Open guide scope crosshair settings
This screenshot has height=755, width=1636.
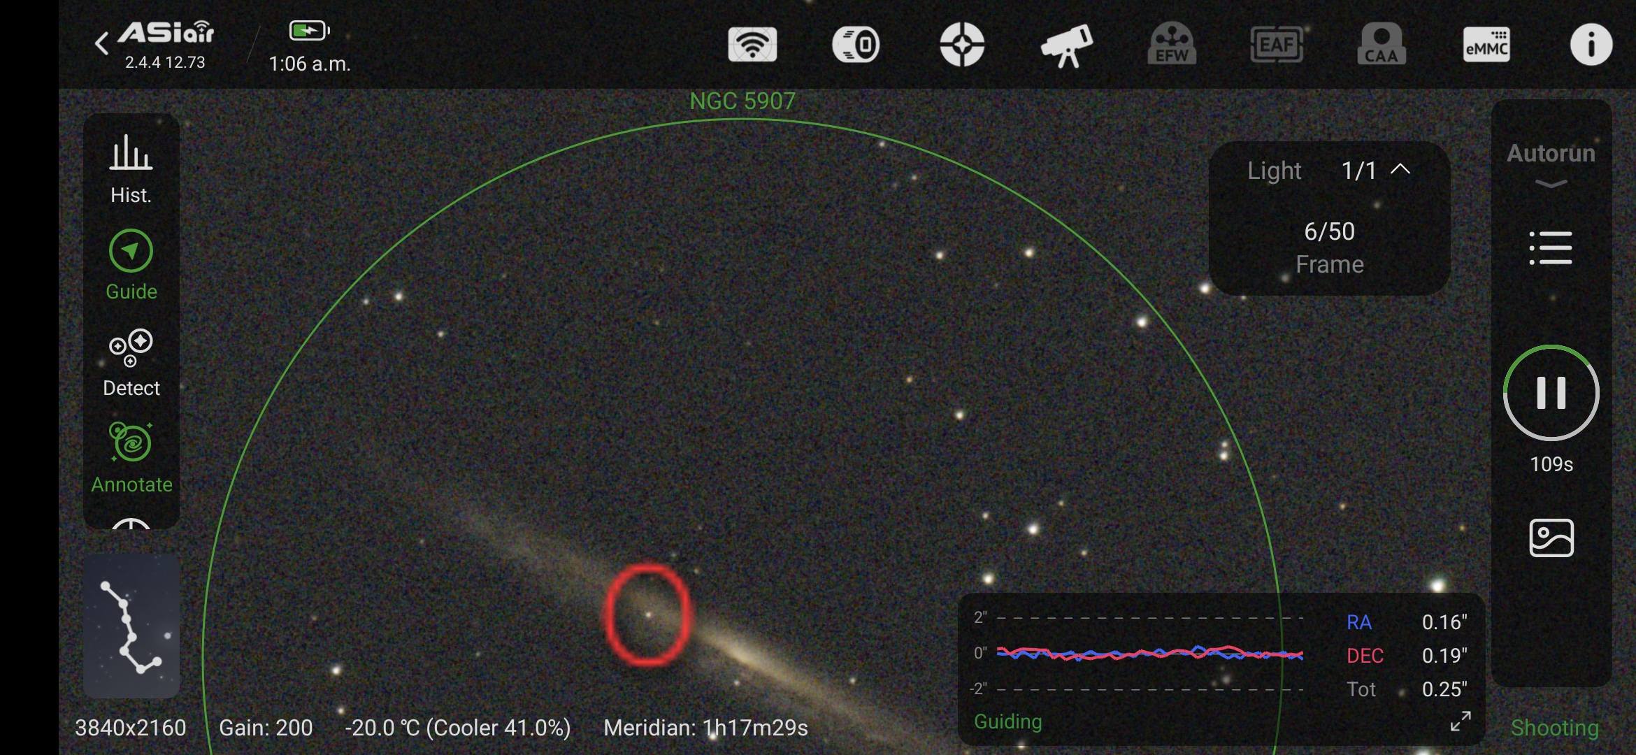(x=962, y=45)
